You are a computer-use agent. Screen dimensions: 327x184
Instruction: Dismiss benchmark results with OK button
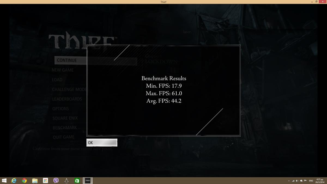(102, 143)
